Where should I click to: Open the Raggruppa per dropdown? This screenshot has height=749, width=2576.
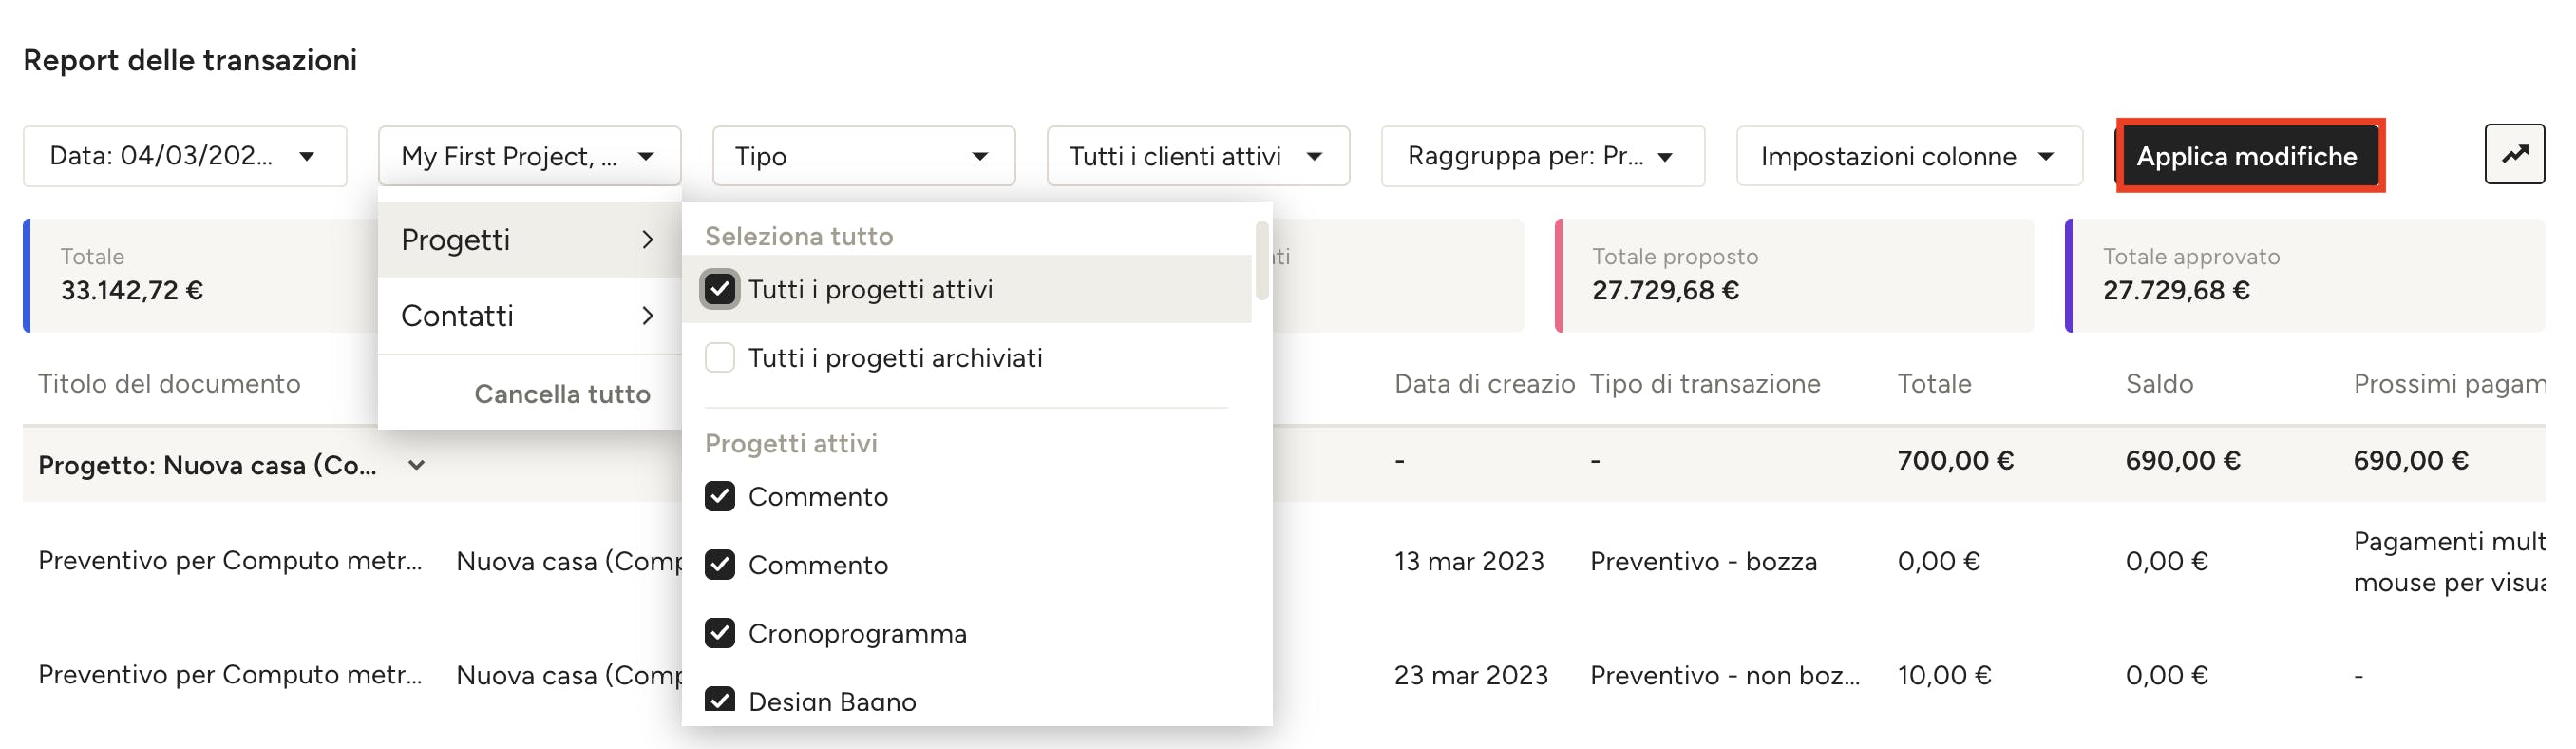1543,156
